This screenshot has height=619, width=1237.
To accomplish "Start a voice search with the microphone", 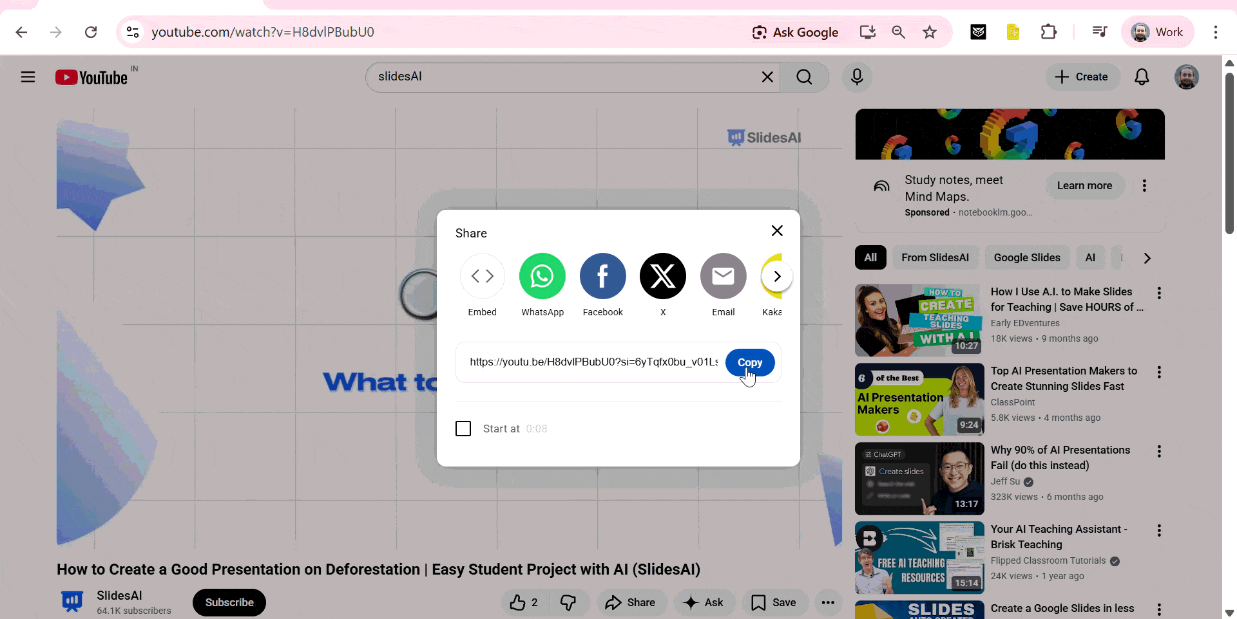I will click(856, 77).
